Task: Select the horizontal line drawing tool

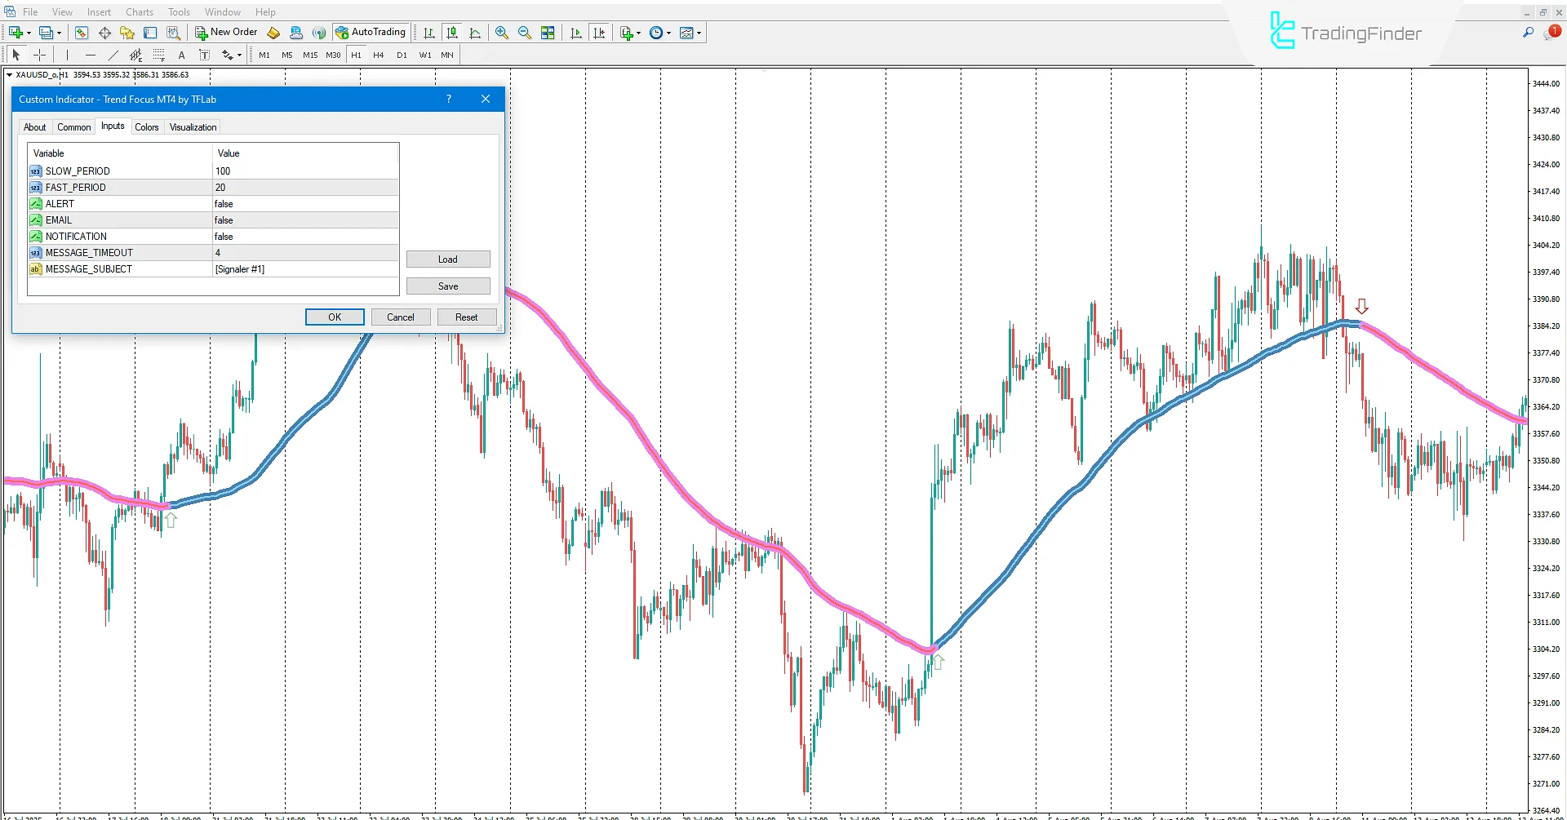Action: [x=90, y=55]
